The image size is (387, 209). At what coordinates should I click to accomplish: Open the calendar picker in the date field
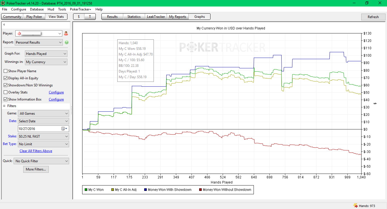(x=65, y=129)
